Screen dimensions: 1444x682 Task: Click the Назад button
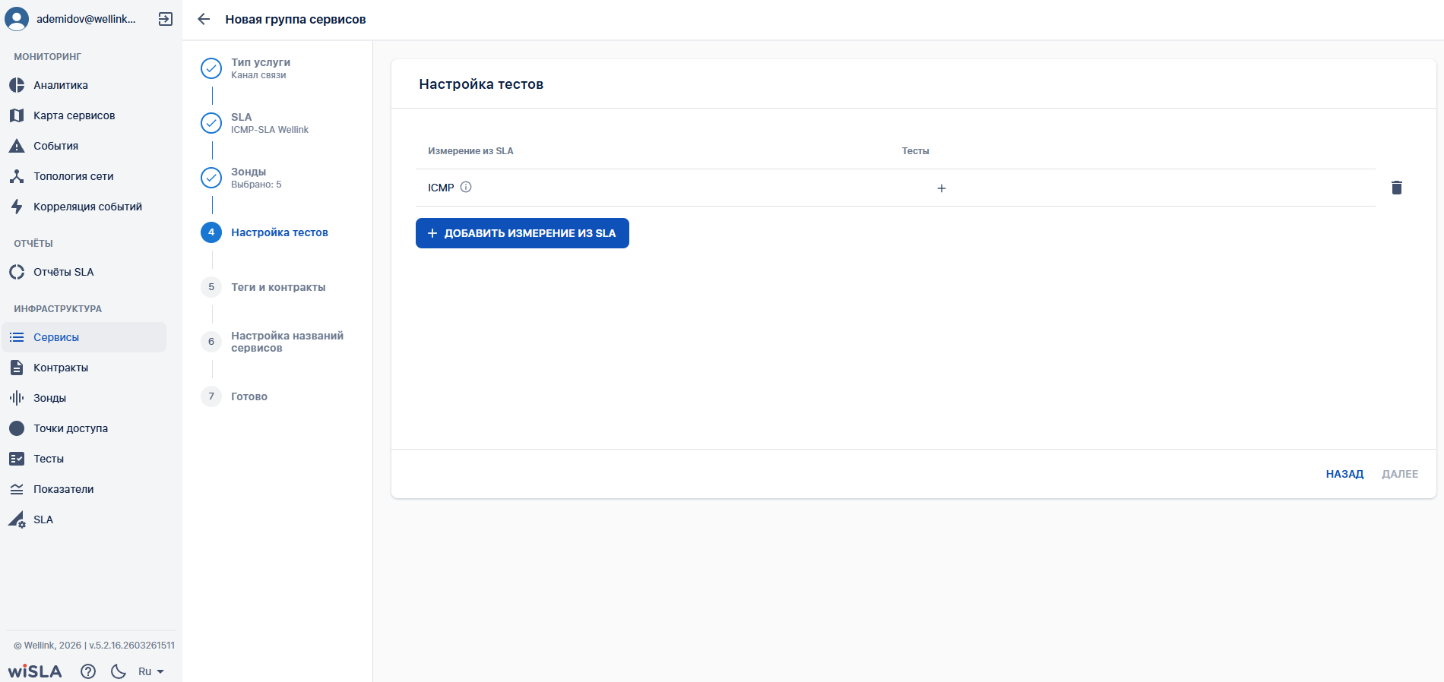1344,474
